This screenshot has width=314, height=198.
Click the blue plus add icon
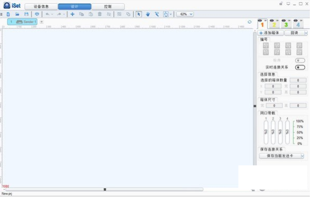73,14
